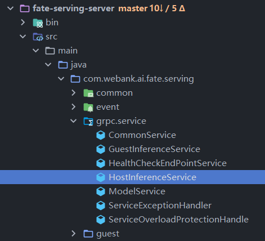
Task: Expand the event package chevron
Action: pos(73,107)
